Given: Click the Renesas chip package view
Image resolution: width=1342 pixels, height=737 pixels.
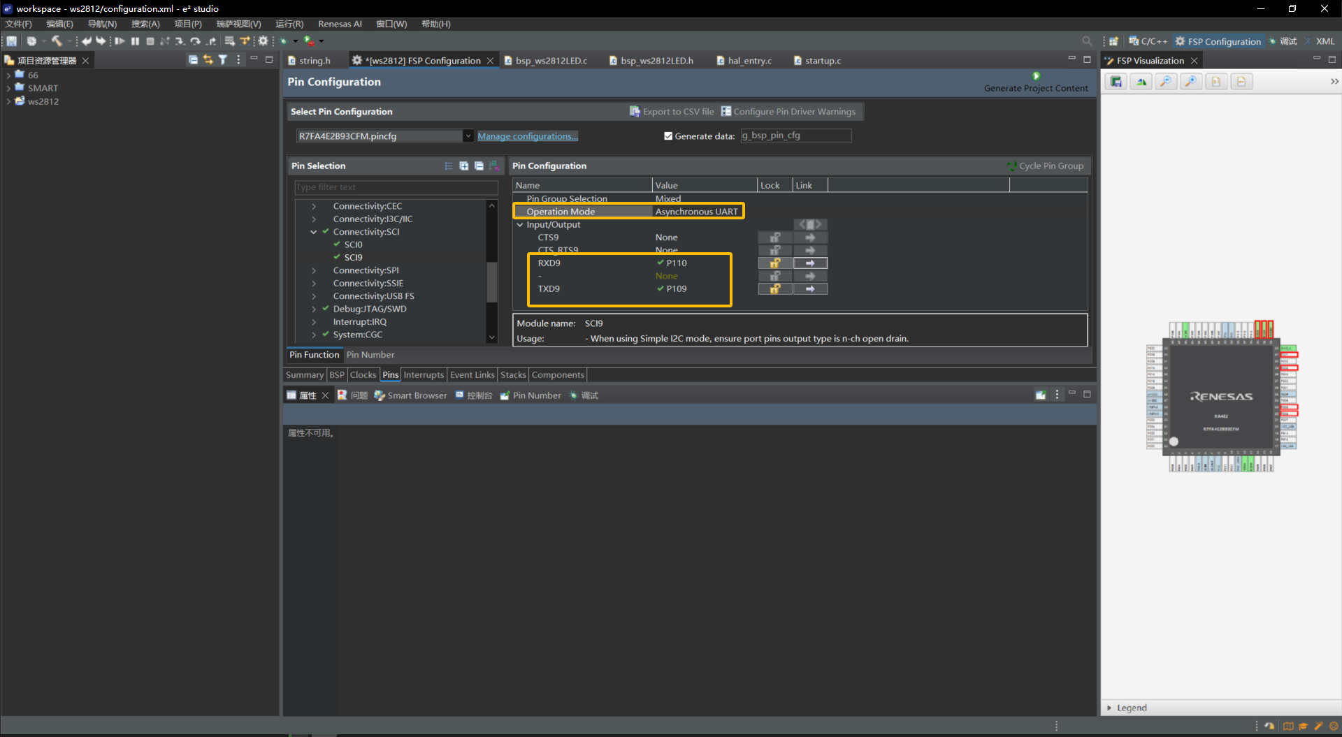Looking at the screenshot, I should (x=1221, y=397).
